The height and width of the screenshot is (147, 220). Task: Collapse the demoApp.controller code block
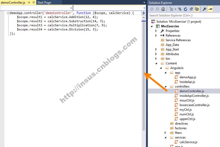[8, 13]
